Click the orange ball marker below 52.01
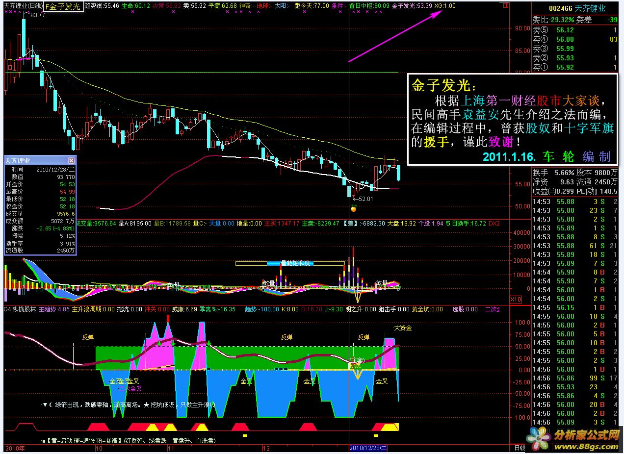Image resolution: width=624 pixels, height=454 pixels. pyautogui.click(x=353, y=209)
